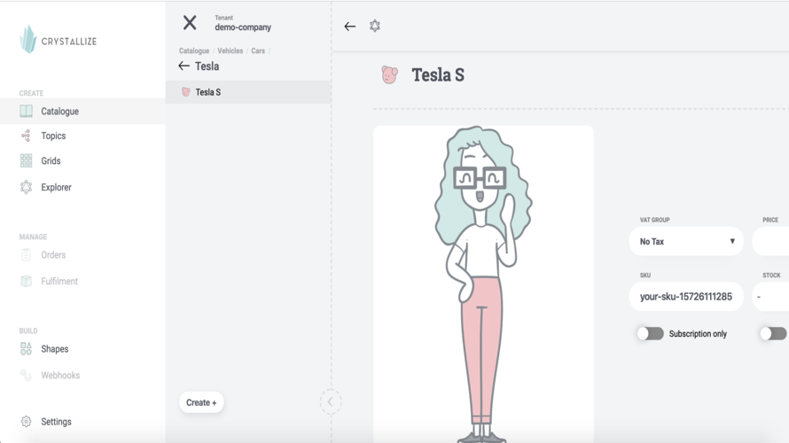Open Catalogue in the sidebar
The width and height of the screenshot is (789, 443).
[x=60, y=111]
